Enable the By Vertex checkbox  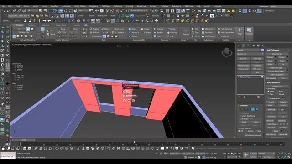click(x=240, y=113)
